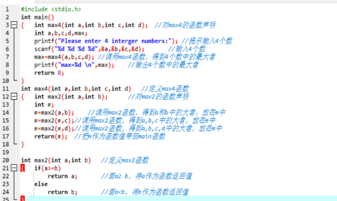
Task: Click 'int main()' on line 2
Action: pyautogui.click(x=38, y=17)
